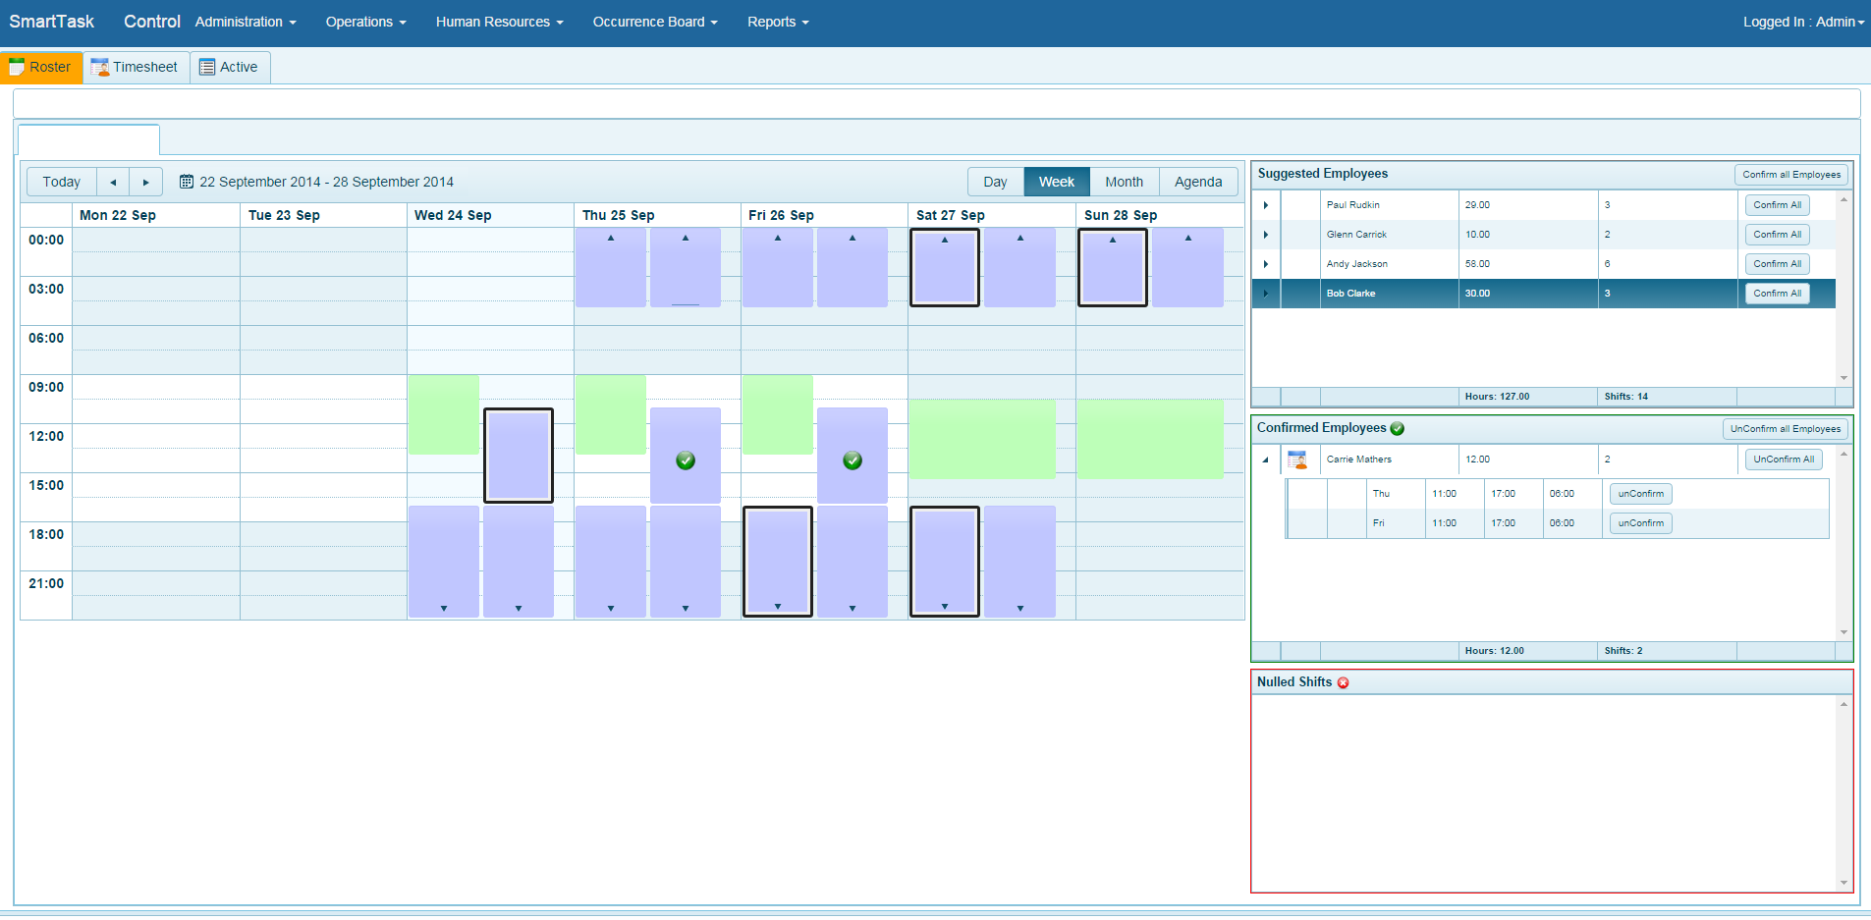Open the Timesheet tab
Screen dimensions: 1871x920
coord(136,67)
